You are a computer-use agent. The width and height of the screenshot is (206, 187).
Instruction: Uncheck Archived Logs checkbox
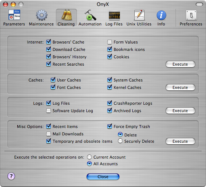[110, 111]
